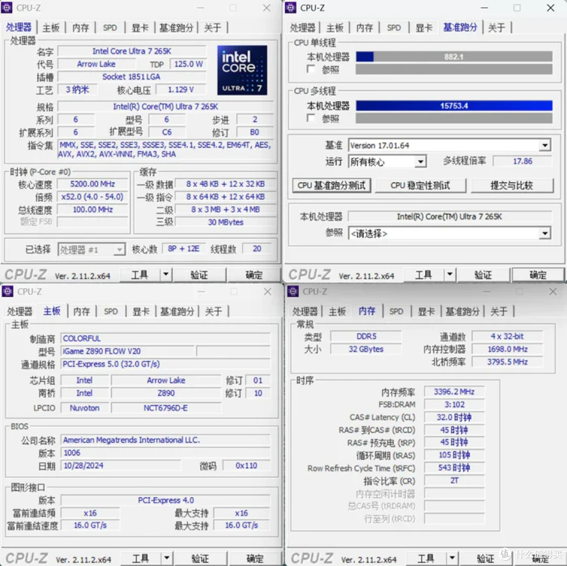Click the gray 参照 bar under CPU 多线程
The image size is (567, 566).
tap(454, 118)
